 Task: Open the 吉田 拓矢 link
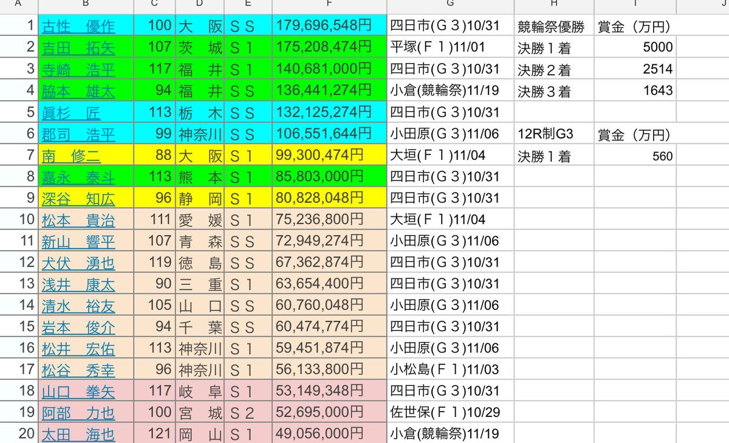pyautogui.click(x=78, y=48)
